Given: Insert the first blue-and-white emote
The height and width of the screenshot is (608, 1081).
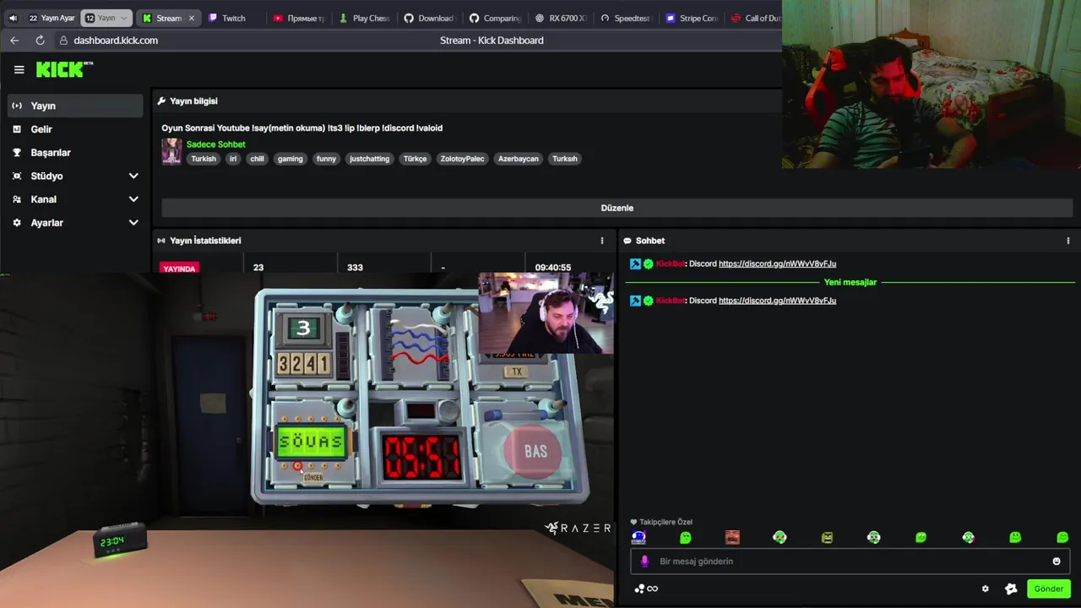Looking at the screenshot, I should click(638, 537).
